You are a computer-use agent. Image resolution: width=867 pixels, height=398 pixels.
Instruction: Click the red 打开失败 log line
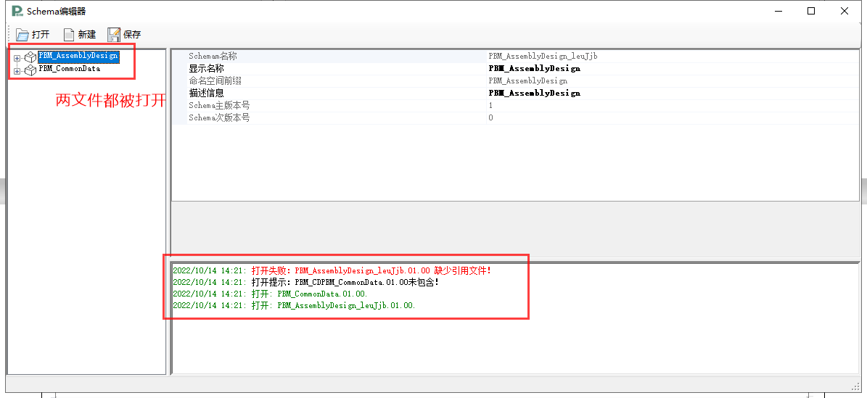(x=332, y=271)
